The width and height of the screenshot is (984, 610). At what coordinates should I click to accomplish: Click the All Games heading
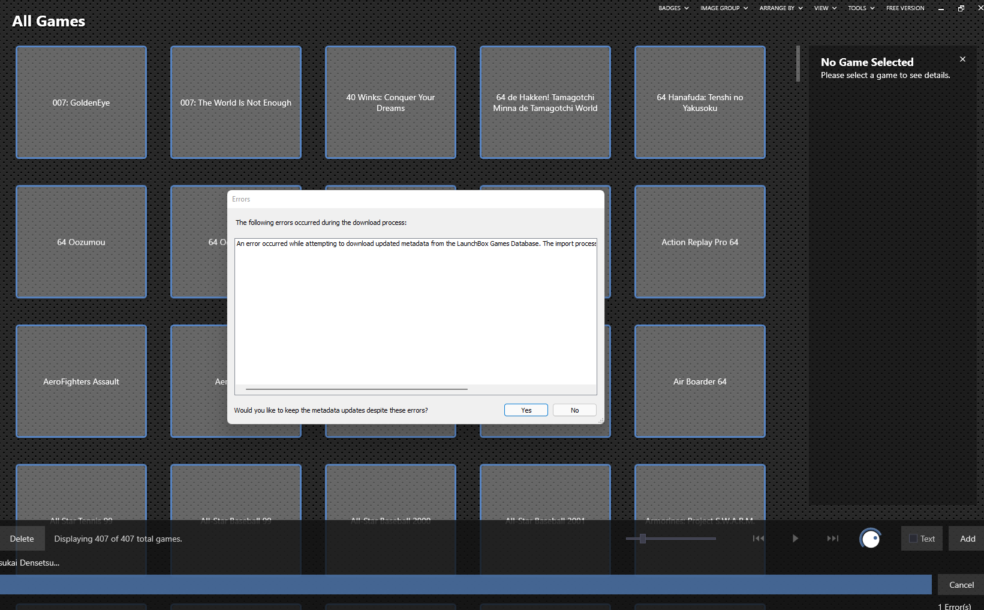[49, 22]
